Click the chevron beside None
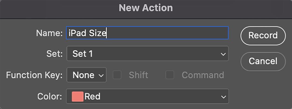 (x=101, y=76)
